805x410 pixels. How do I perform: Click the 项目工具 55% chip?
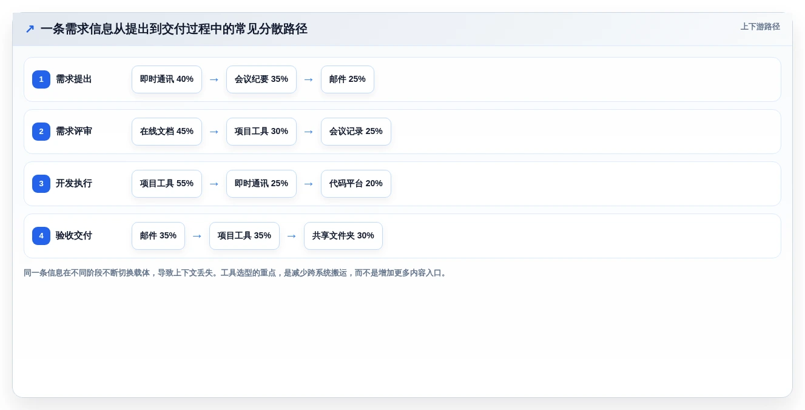tap(167, 184)
